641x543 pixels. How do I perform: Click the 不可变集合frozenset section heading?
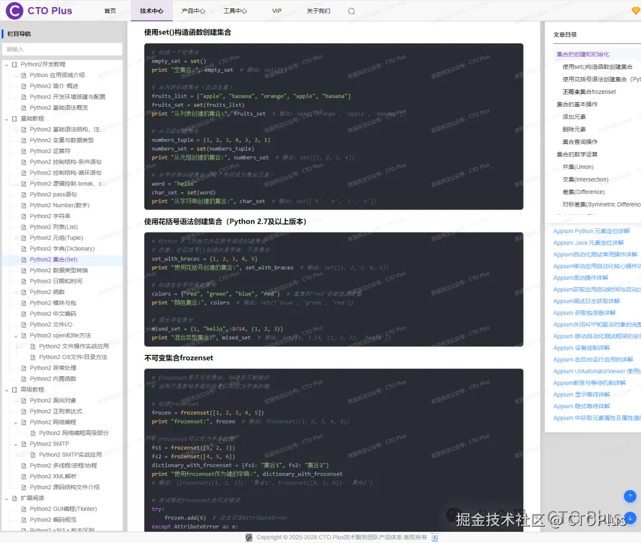(x=179, y=358)
